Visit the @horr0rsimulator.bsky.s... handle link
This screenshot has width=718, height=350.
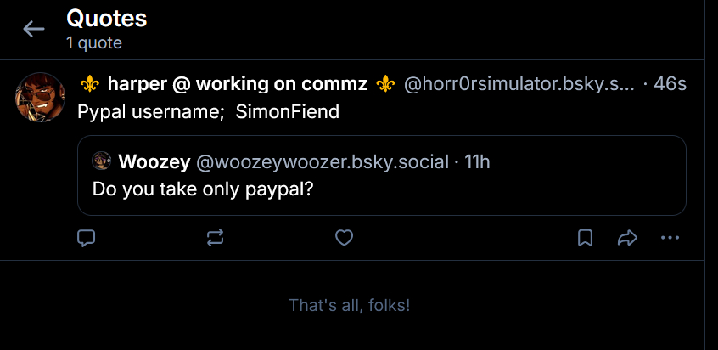click(x=517, y=84)
